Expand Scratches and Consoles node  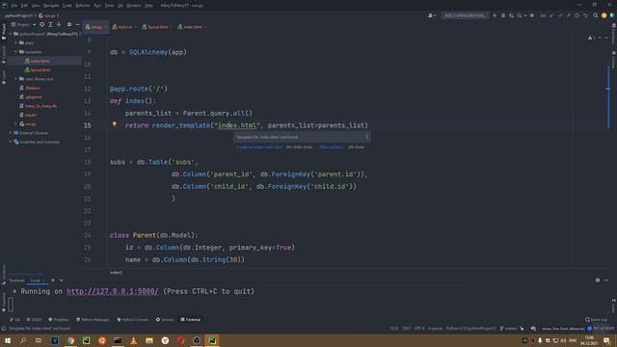pyautogui.click(x=11, y=142)
